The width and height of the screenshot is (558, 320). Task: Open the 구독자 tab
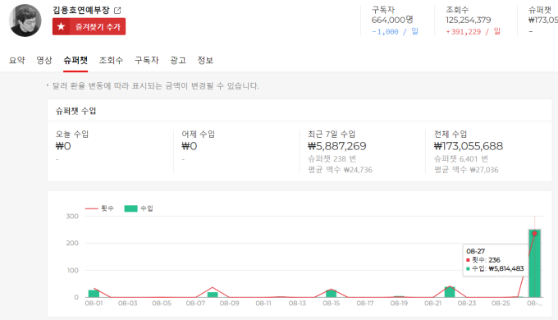(146, 60)
